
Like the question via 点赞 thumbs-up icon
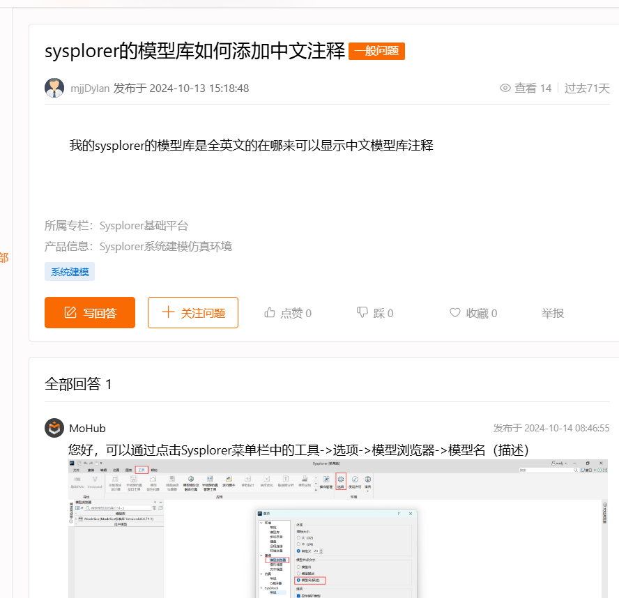pyautogui.click(x=270, y=313)
